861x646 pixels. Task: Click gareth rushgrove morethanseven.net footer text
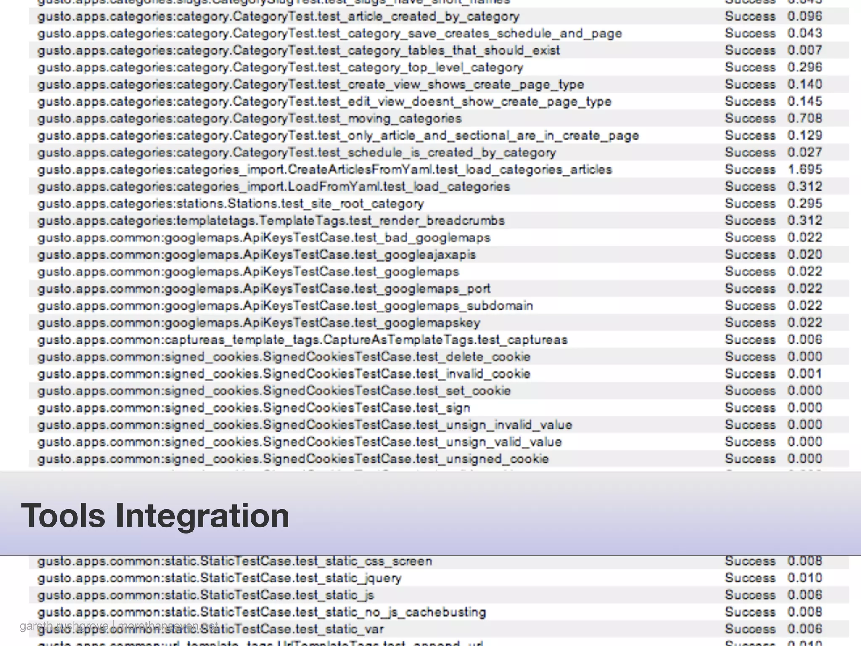119,626
